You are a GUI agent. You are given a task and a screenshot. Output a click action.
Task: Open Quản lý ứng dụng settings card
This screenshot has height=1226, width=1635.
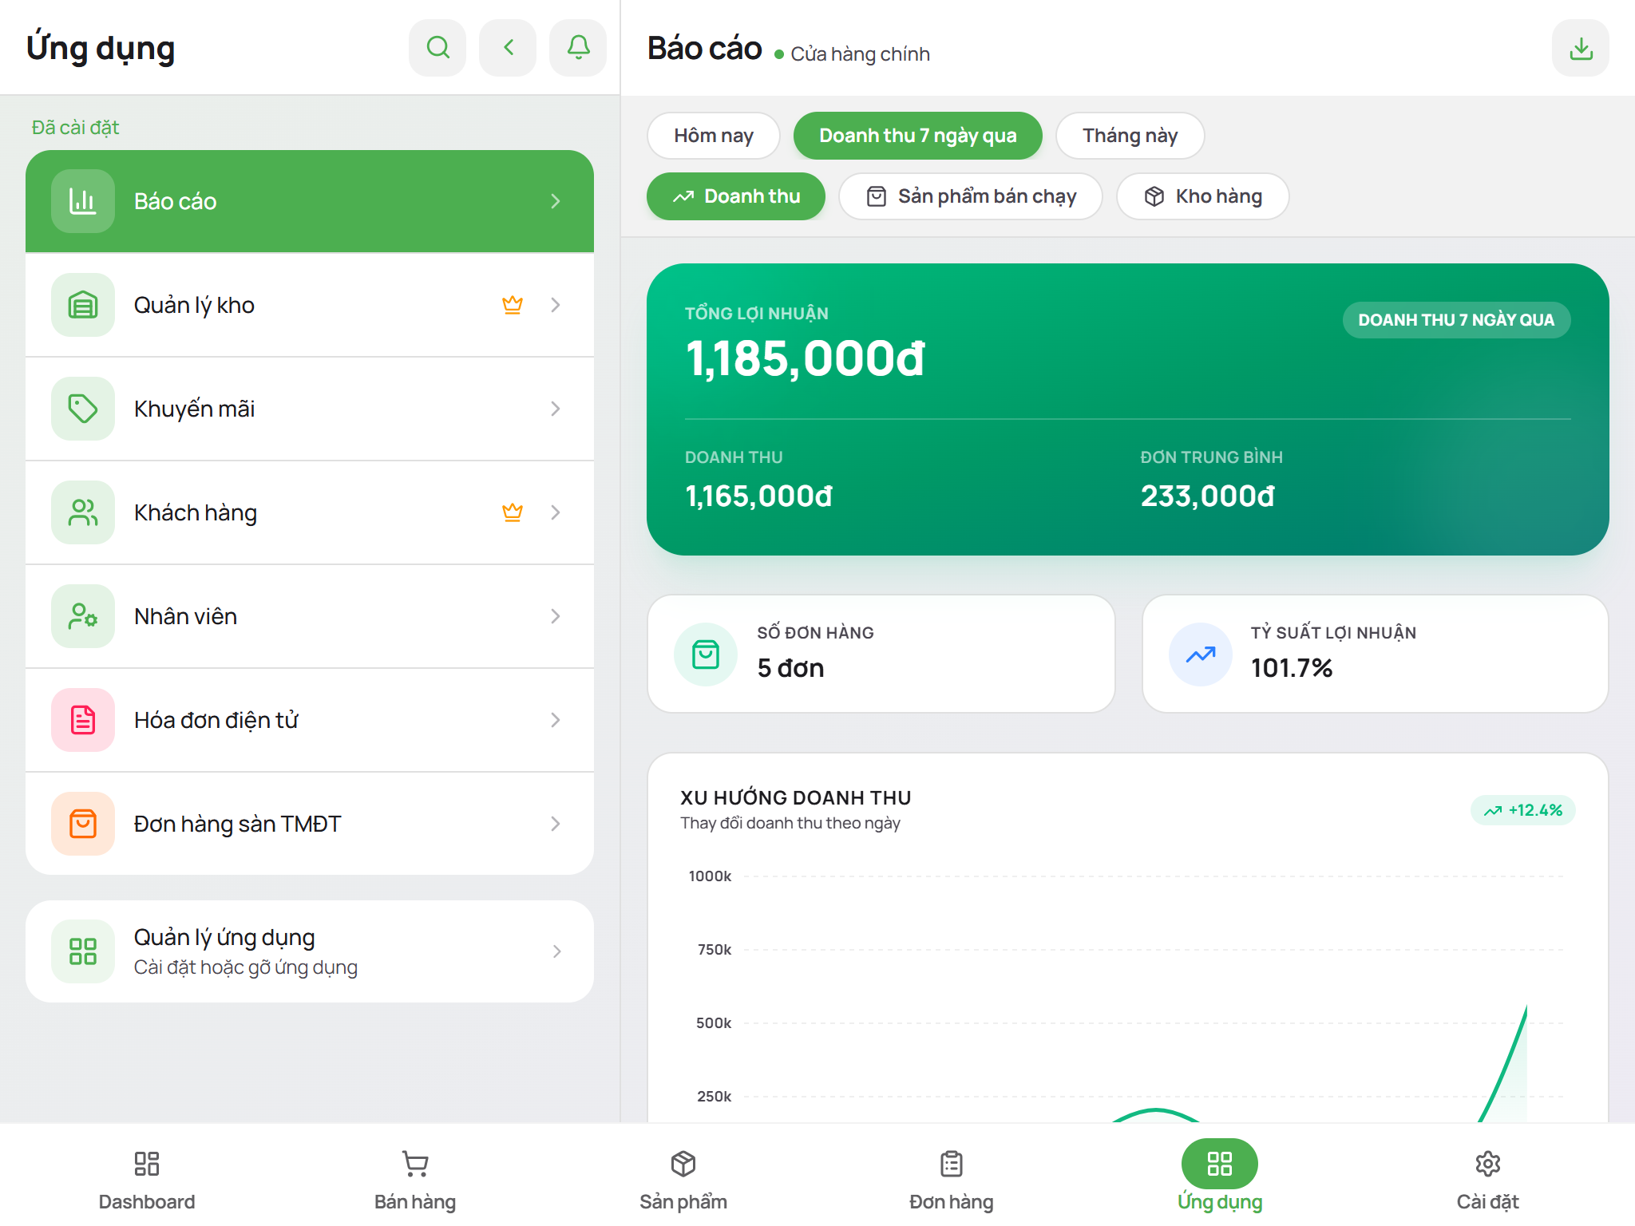310,951
